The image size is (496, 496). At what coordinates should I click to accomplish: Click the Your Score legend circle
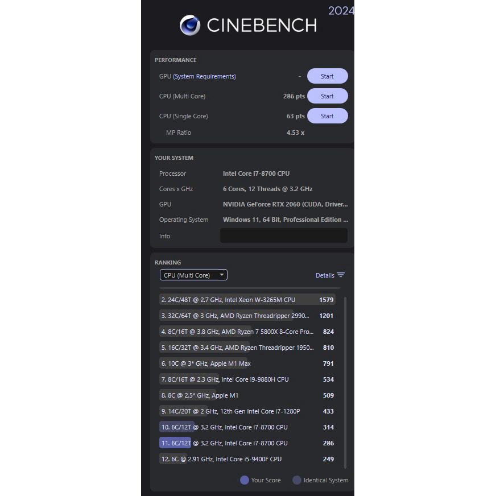(x=245, y=480)
